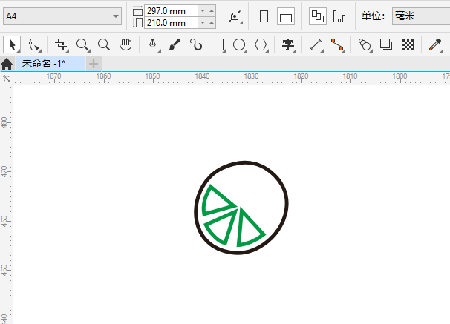Click the page height icon
The height and width of the screenshot is (324, 450).
pos(138,23)
